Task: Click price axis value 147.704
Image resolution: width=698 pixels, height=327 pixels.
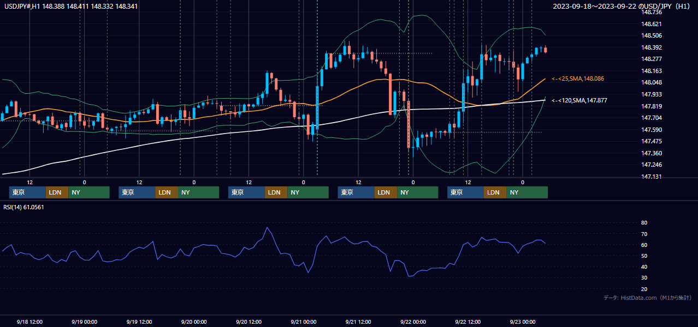Action: 652,118
